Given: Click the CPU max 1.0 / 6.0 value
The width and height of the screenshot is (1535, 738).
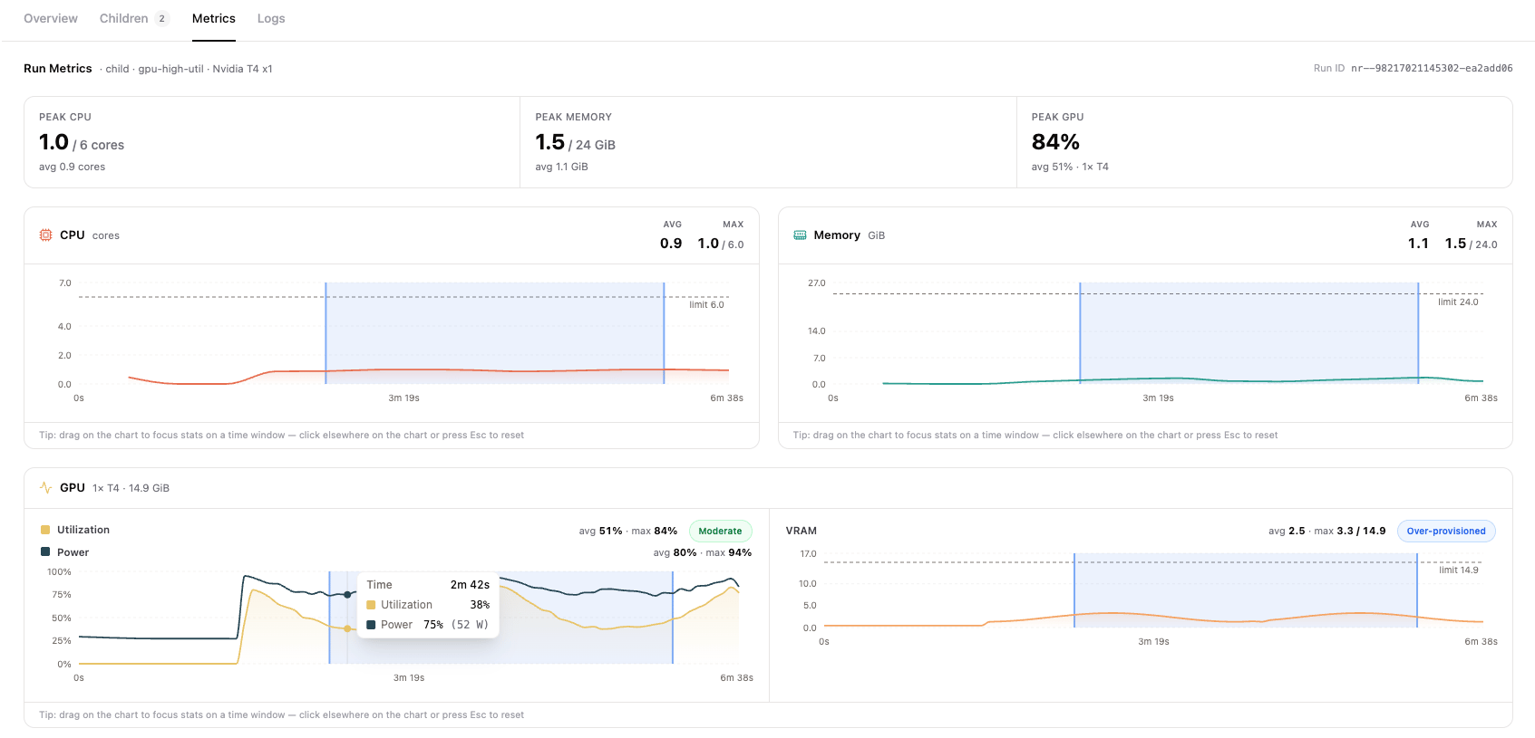Looking at the screenshot, I should click(x=721, y=244).
